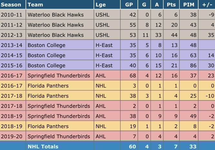Click Florida Panthers in the 2018-19 row
This screenshot has height=150, width=215.
(48, 126)
